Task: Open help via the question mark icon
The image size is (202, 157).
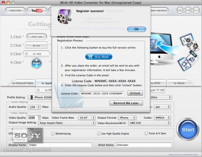Action: point(196,10)
